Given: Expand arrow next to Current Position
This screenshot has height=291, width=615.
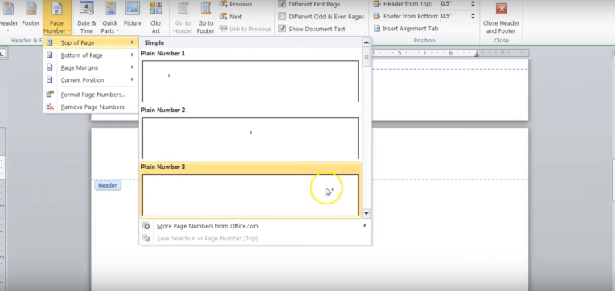Looking at the screenshot, I should 132,80.
